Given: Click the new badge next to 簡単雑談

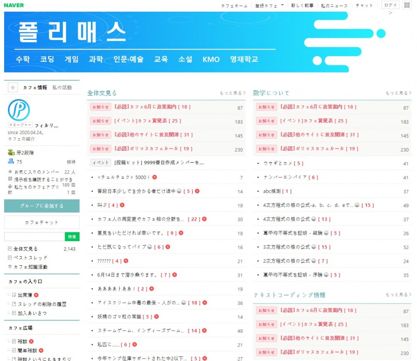Looking at the screenshot, I should (x=41, y=350).
